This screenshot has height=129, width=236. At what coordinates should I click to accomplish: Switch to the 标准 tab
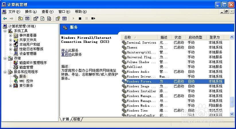(x=77, y=119)
